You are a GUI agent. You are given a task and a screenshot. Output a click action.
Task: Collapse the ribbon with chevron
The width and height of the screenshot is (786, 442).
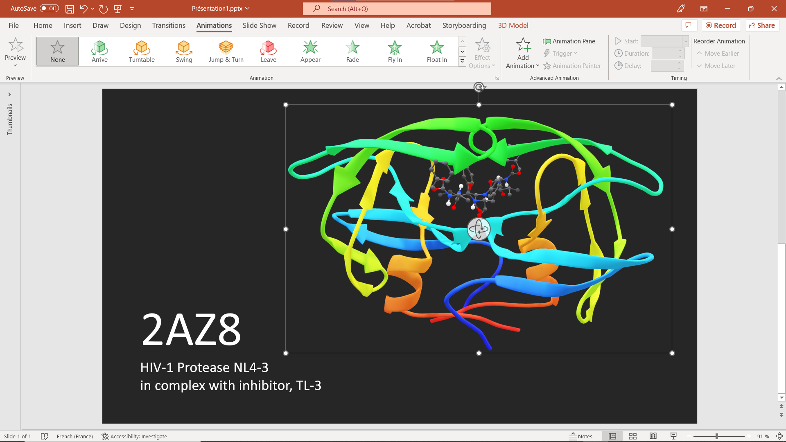[x=779, y=78]
